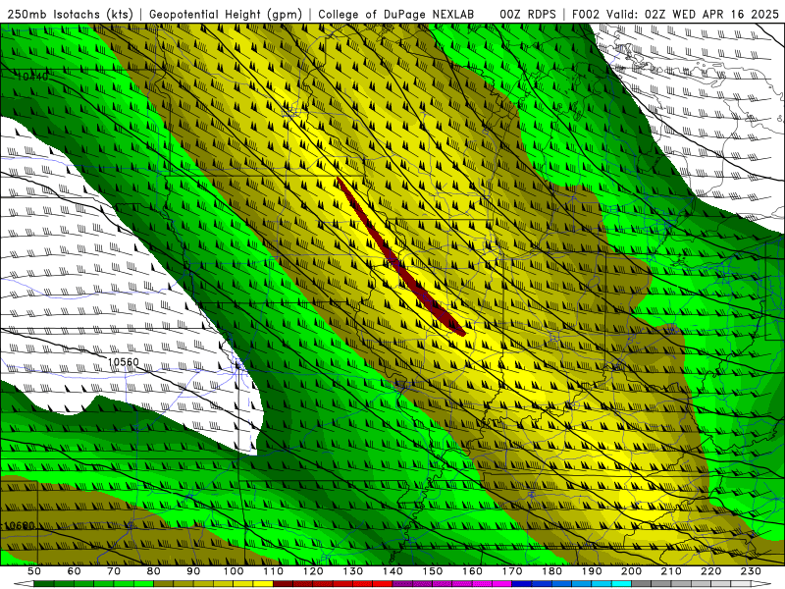Click the 80 kt color bar label
This screenshot has width=785, height=589.
click(x=154, y=571)
